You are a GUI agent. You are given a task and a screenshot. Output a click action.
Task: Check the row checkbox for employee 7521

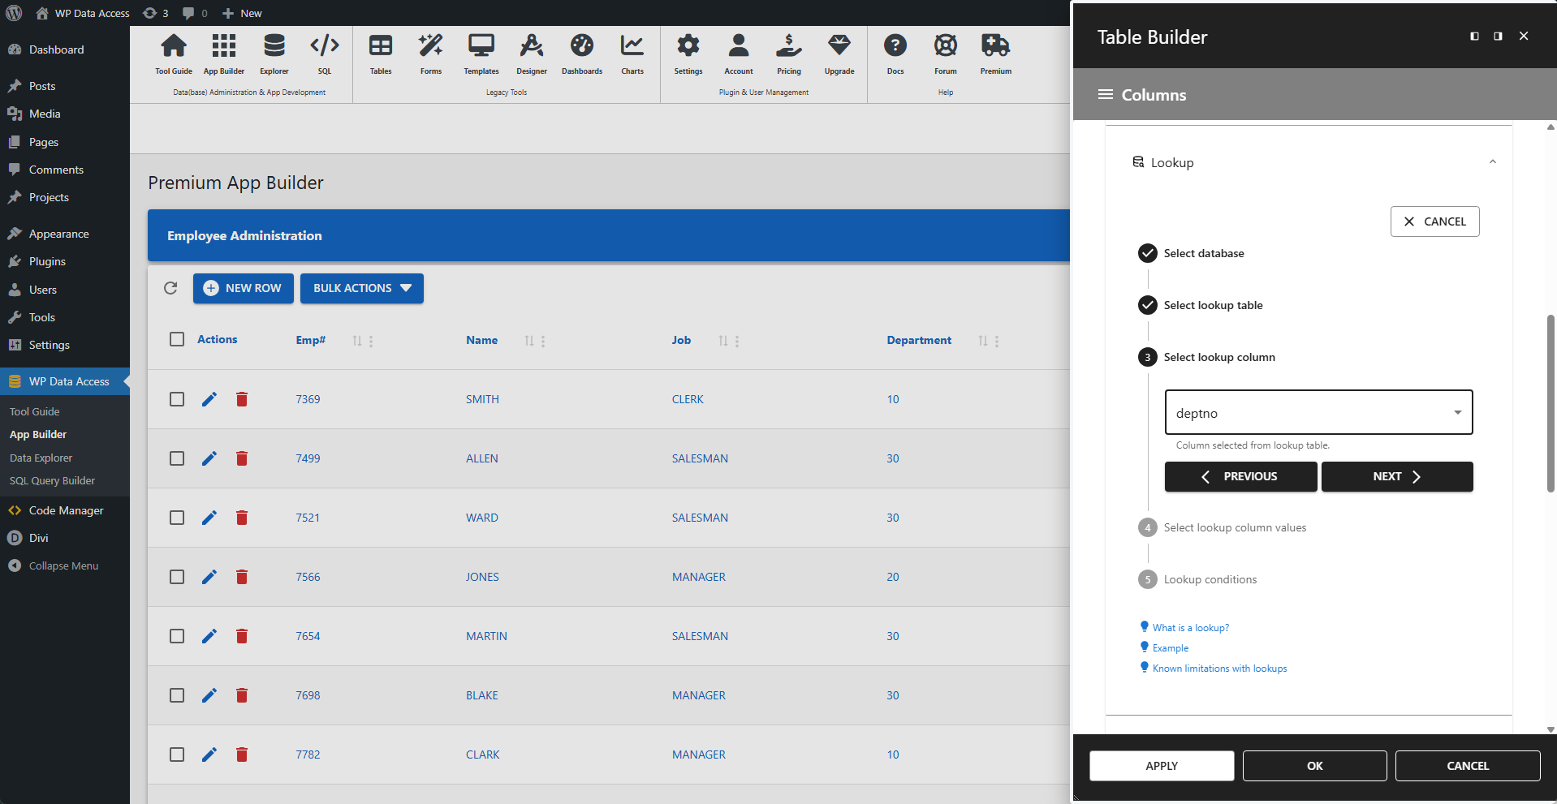[x=176, y=518]
